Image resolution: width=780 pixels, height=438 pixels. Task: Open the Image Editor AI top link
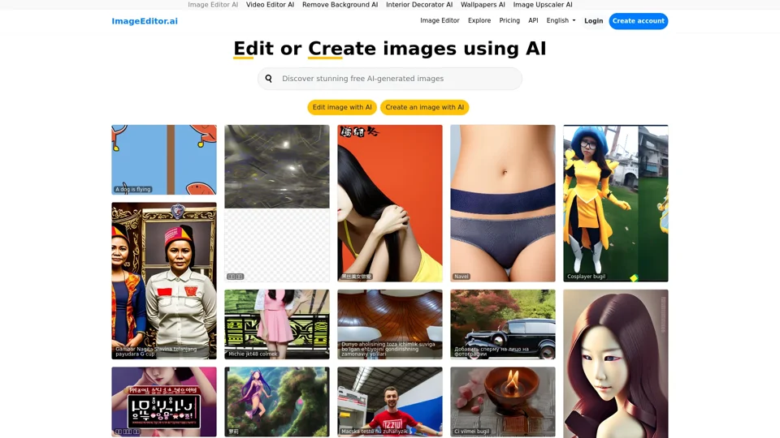(x=213, y=5)
